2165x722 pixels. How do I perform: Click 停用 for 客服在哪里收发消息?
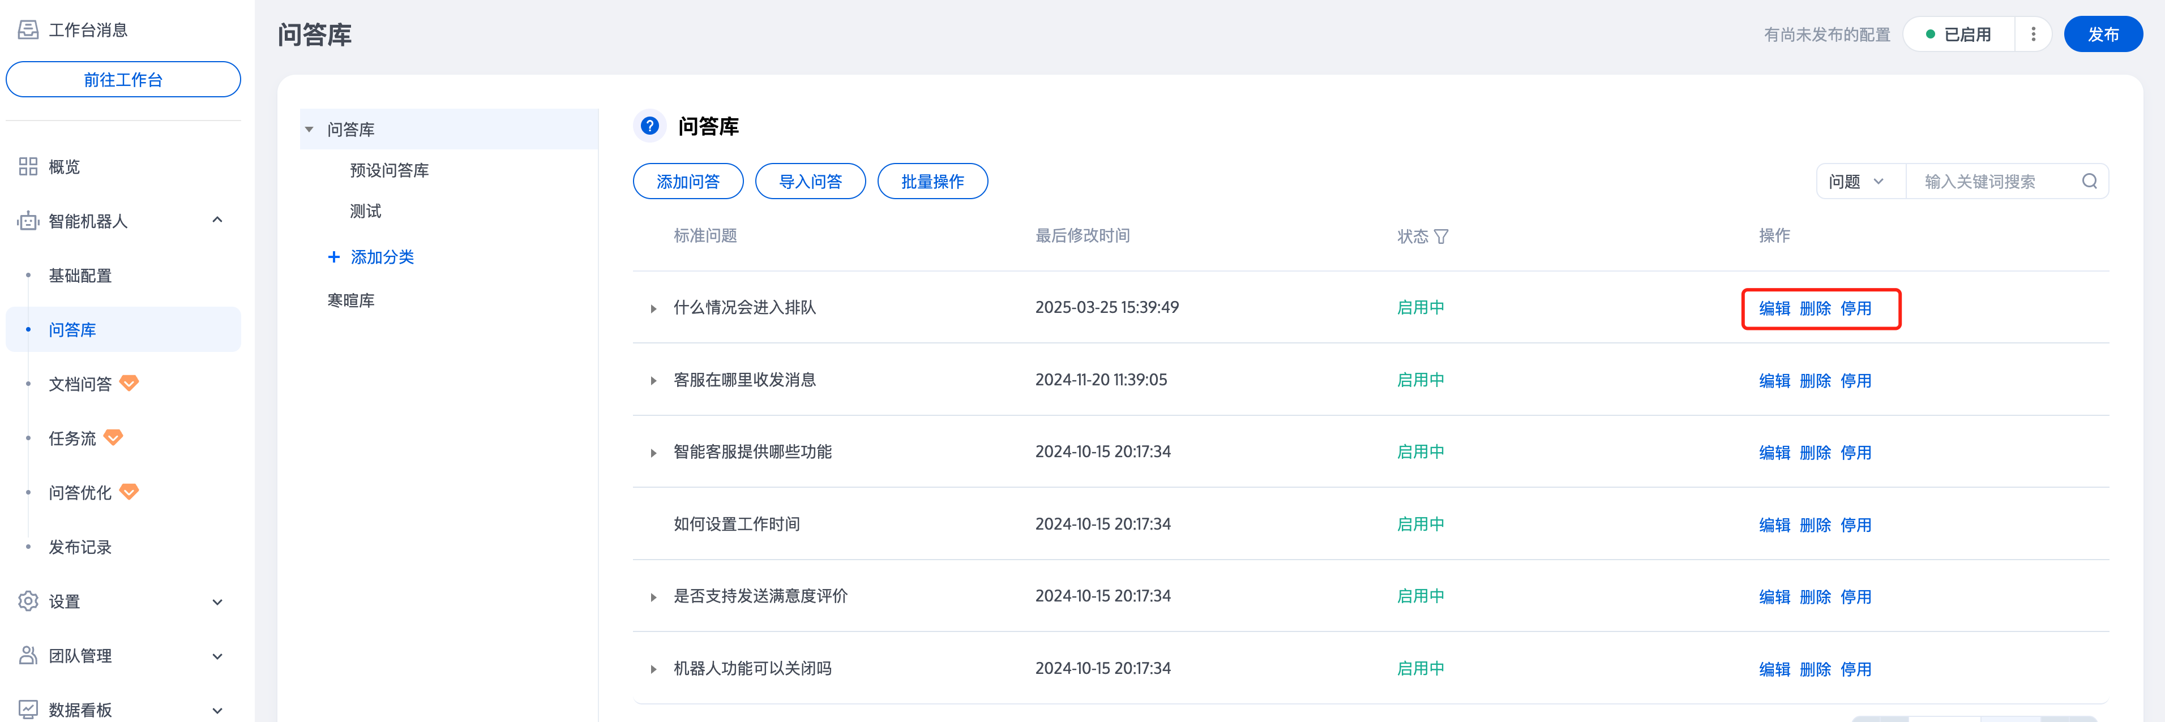[x=1855, y=381]
